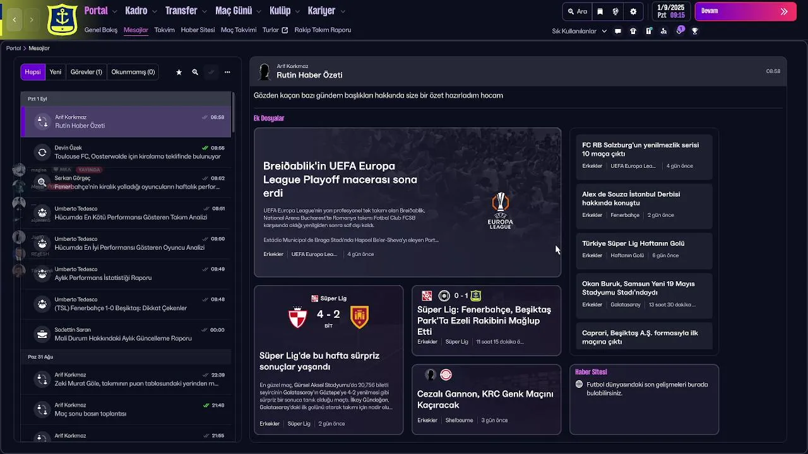Open the FC RB Salzburg yenilmezlik news item
808x454 pixels.
[x=644, y=156]
